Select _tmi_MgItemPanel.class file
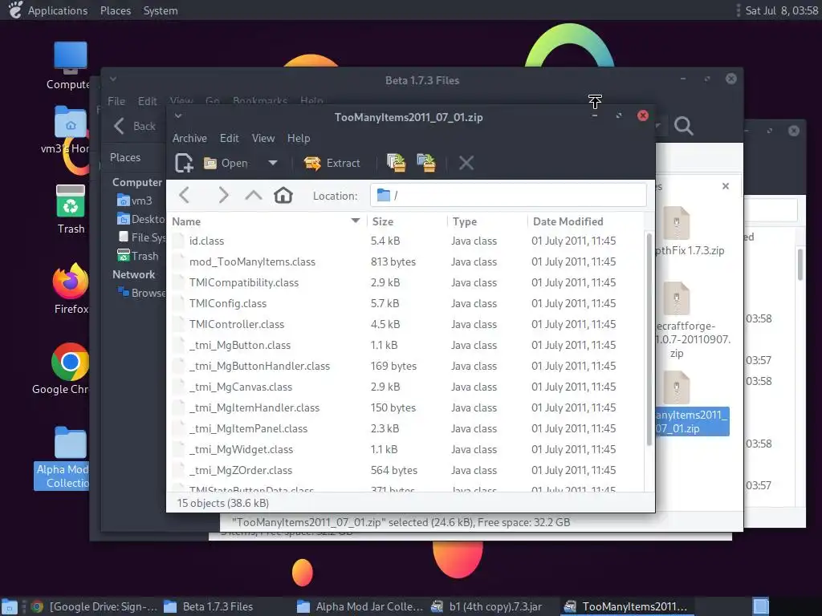 [x=405, y=428]
